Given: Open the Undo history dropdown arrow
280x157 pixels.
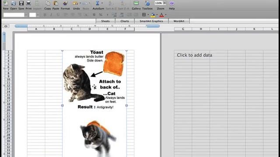Looking at the screenshot, I should pyautogui.click(x=80, y=3).
